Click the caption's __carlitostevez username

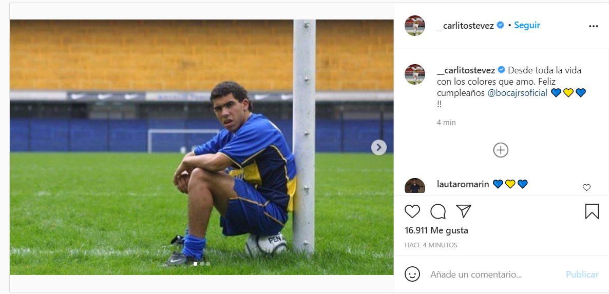click(465, 70)
